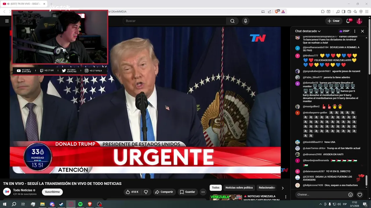Click username @KevinBilbao912 in chat

click(x=313, y=142)
